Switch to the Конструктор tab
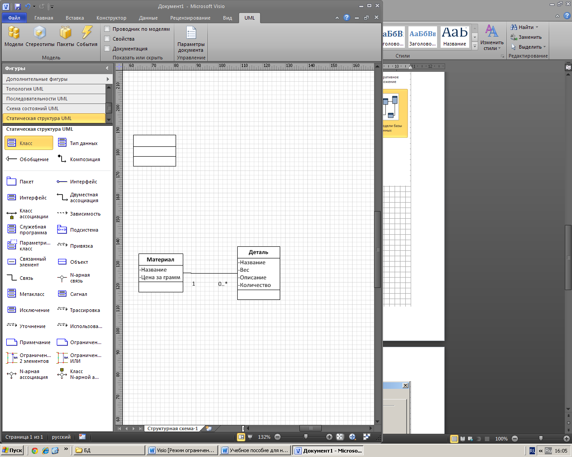This screenshot has height=457, width=572. point(111,18)
